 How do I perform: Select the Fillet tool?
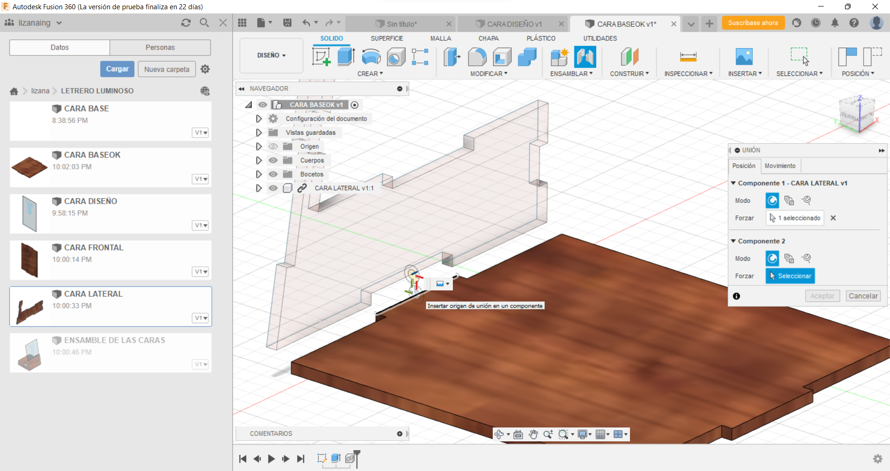[477, 57]
